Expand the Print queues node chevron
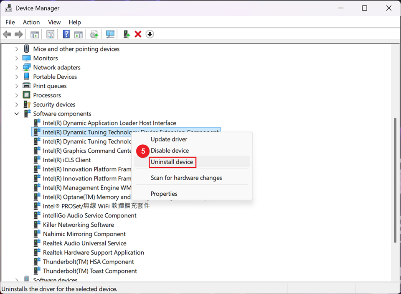The height and width of the screenshot is (294, 401). tap(17, 86)
